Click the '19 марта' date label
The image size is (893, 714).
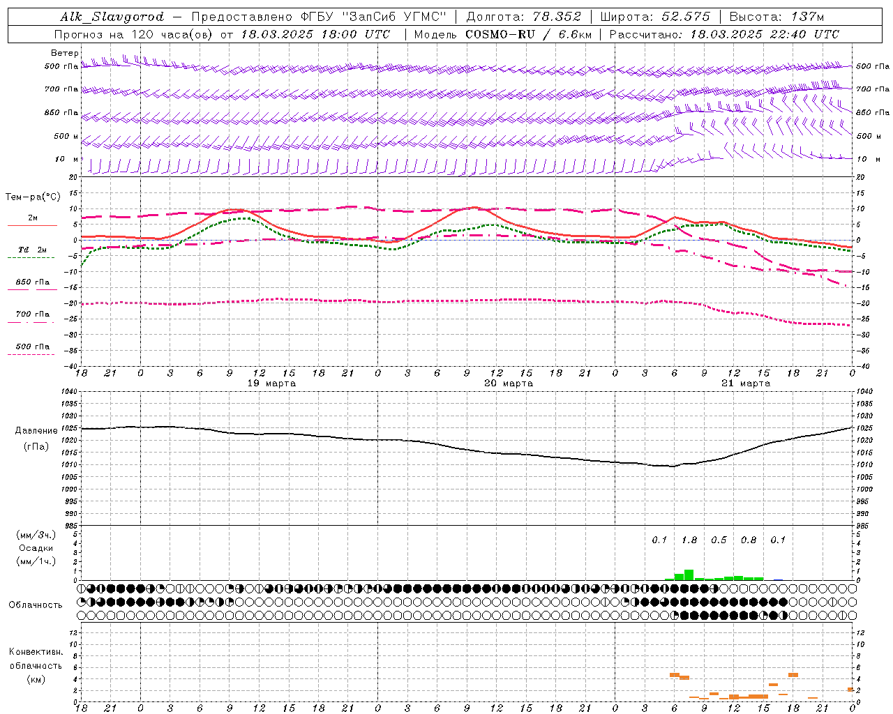[271, 383]
